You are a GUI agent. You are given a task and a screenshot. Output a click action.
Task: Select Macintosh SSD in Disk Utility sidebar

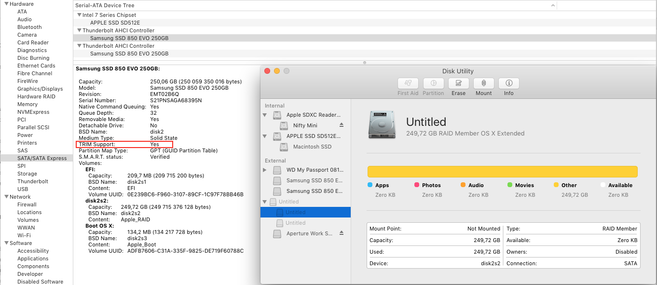pyautogui.click(x=312, y=147)
